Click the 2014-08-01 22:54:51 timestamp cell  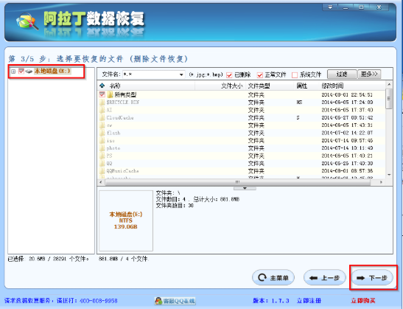coord(347,94)
